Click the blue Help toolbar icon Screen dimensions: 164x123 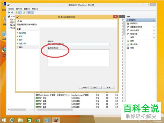pos(29,12)
